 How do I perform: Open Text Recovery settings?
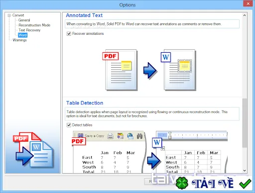(x=29, y=30)
